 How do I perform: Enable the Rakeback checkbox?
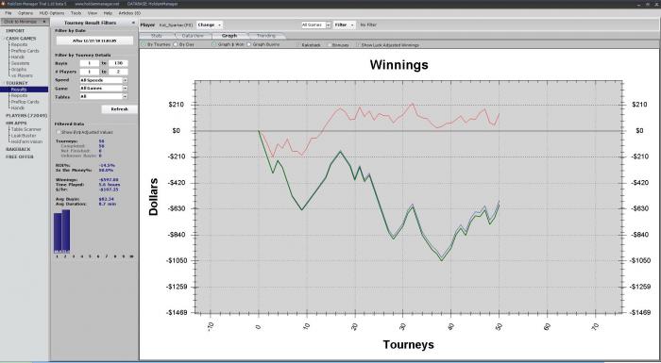click(x=298, y=44)
